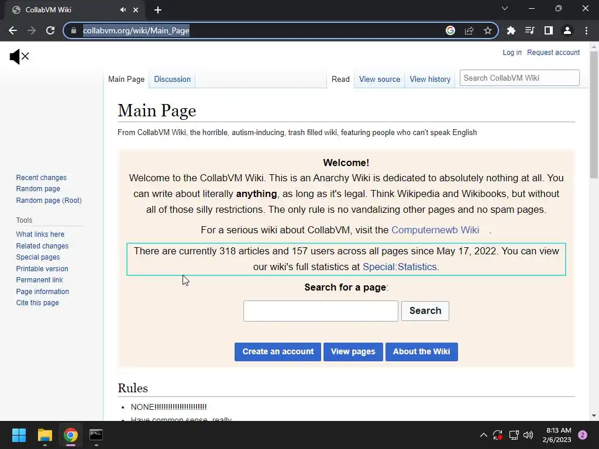
Task: Open File Explorer from the taskbar
Action: coord(44,435)
